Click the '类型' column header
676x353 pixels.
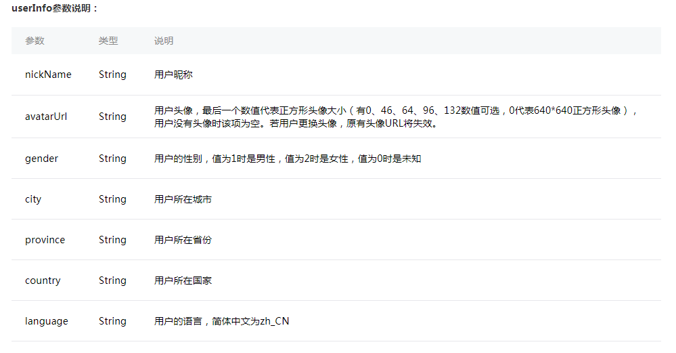[x=108, y=41]
